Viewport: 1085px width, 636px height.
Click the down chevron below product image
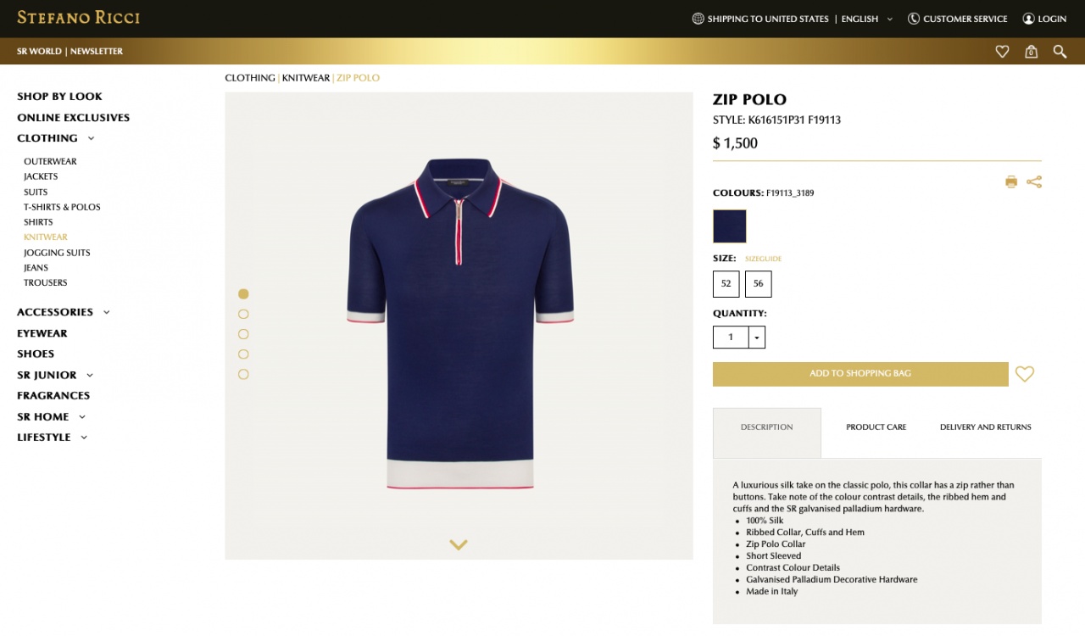click(x=459, y=545)
